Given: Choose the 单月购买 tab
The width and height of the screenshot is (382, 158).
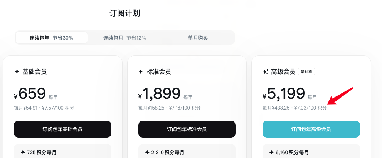Looking at the screenshot, I should [x=198, y=38].
